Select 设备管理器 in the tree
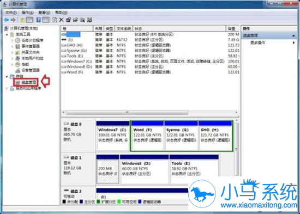 click(x=31, y=70)
